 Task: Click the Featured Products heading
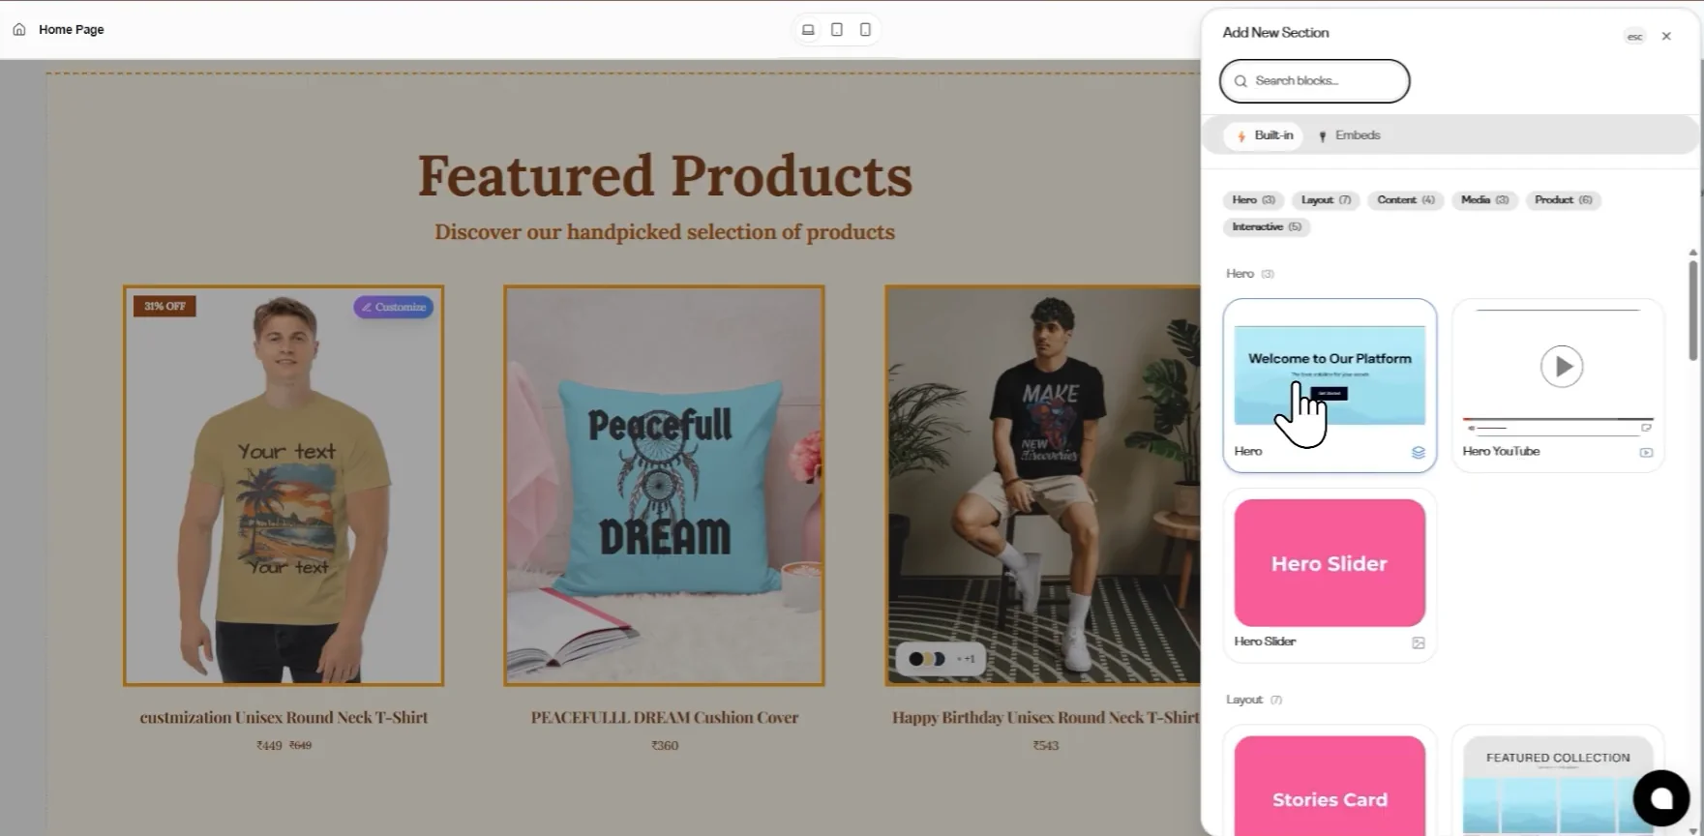tap(665, 176)
